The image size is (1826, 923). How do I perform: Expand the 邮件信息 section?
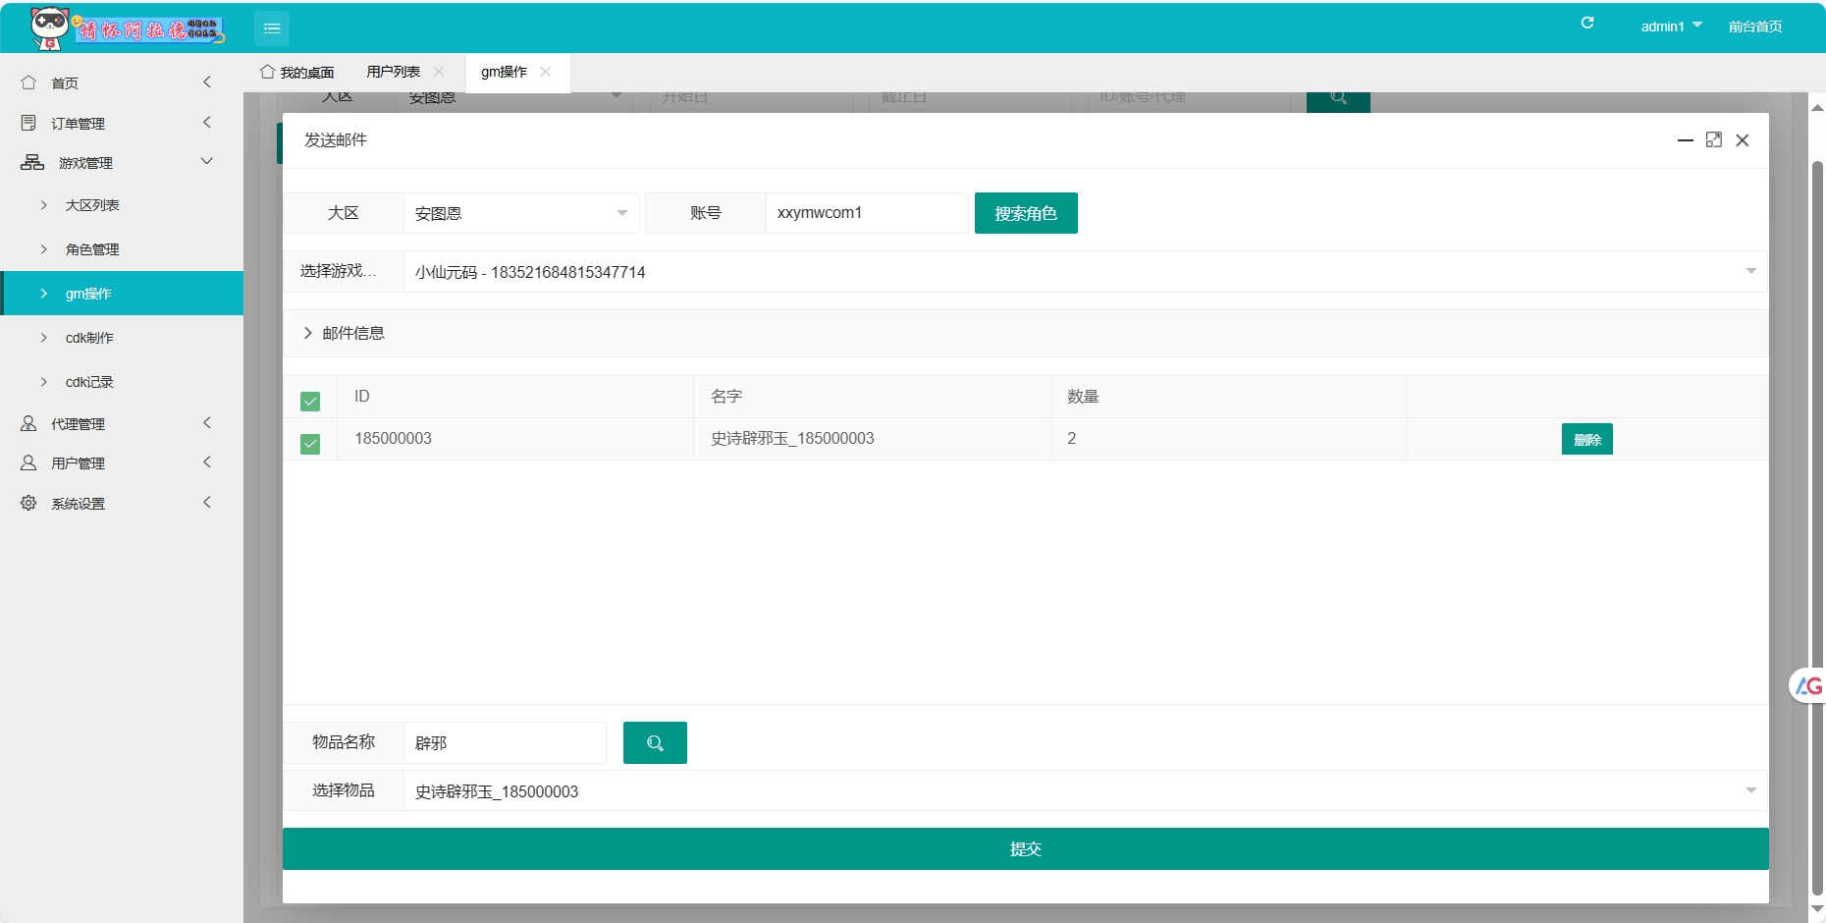click(1026, 334)
